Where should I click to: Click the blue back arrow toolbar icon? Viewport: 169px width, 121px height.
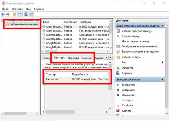point(3,14)
